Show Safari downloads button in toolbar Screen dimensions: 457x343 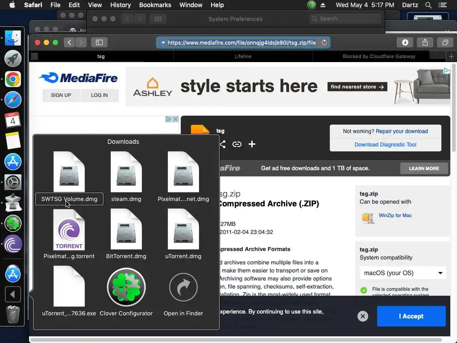coord(405,42)
